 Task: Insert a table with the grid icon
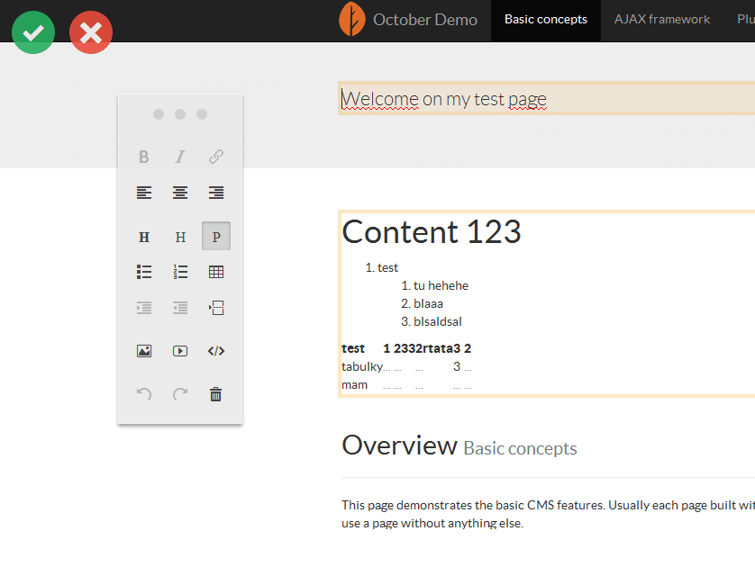pos(216,272)
